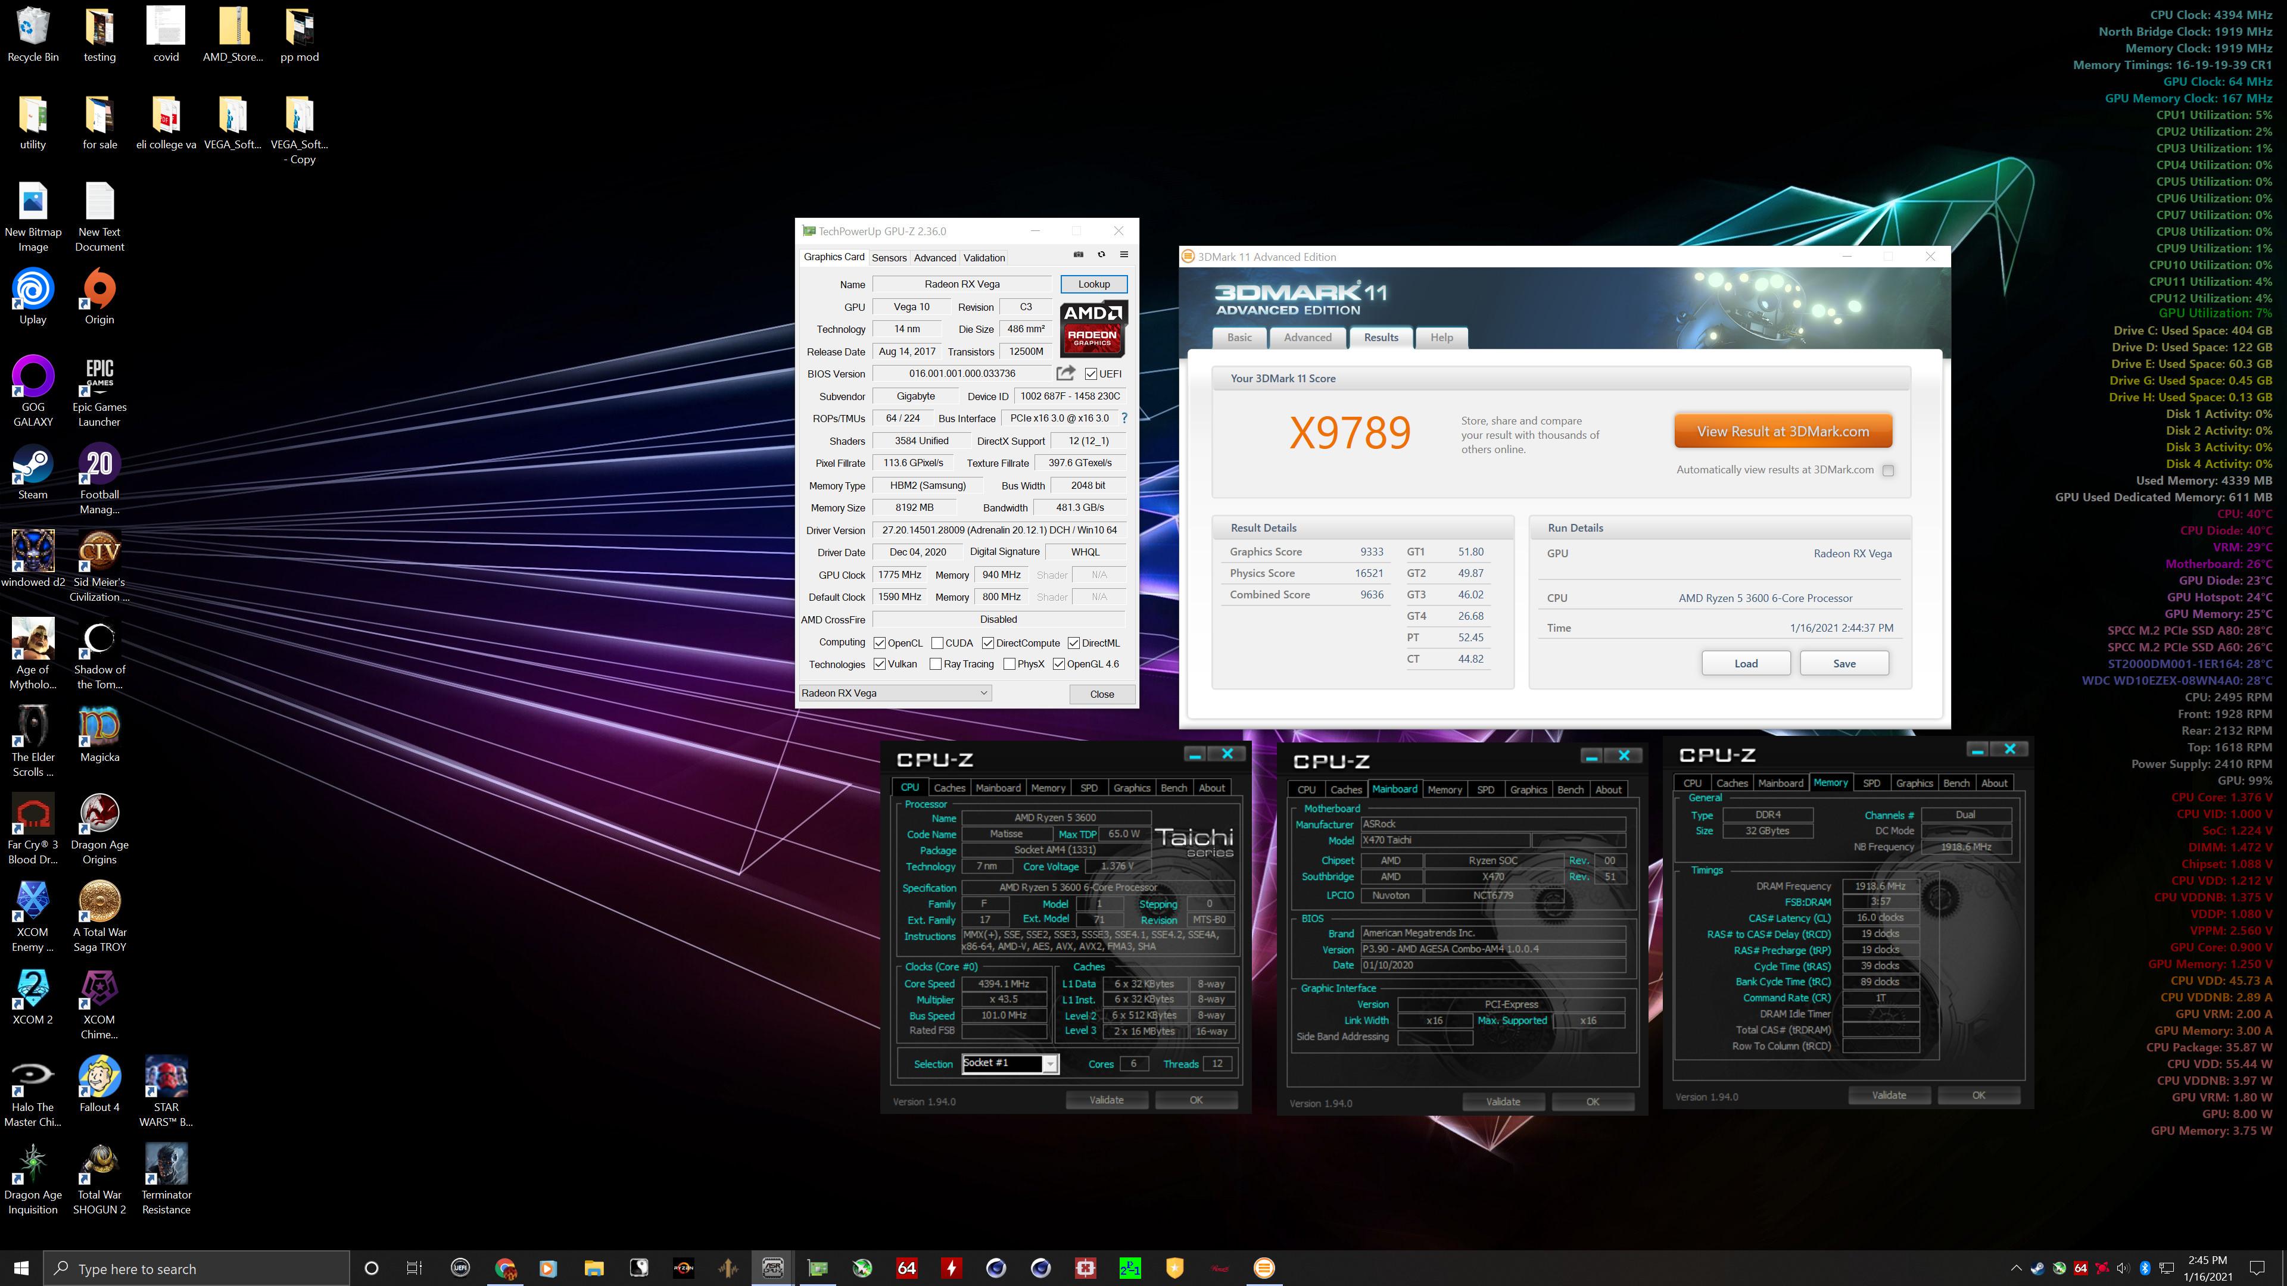The image size is (2287, 1286).
Task: Open CPU-Z Socket #1 selection dropdown
Action: coord(1010,1063)
